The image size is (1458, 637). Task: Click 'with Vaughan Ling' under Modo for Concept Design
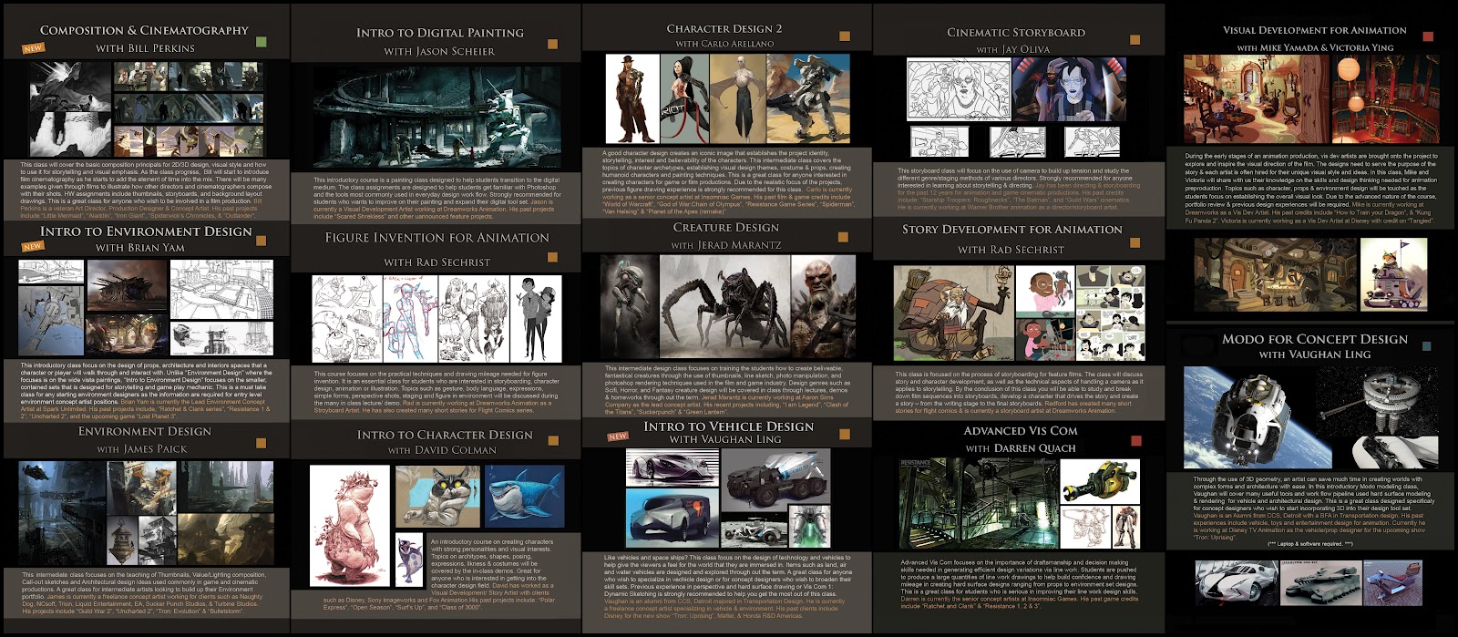1315,354
